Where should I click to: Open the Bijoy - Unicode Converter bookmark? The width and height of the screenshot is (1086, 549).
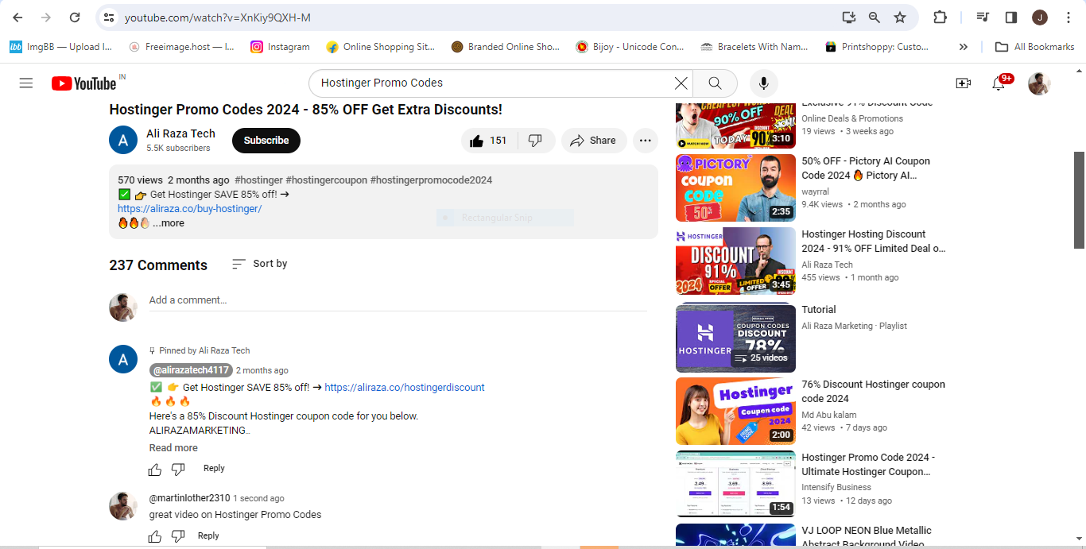[x=630, y=47]
